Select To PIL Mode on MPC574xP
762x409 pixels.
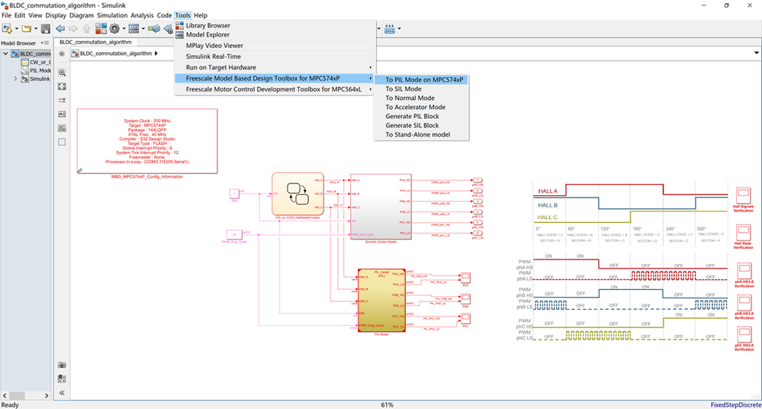421,79
